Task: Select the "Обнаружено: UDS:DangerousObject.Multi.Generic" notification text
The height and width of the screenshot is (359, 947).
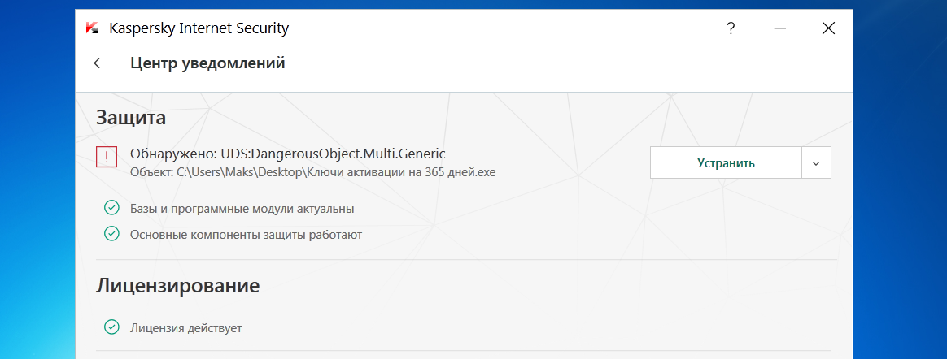Action: pos(288,154)
